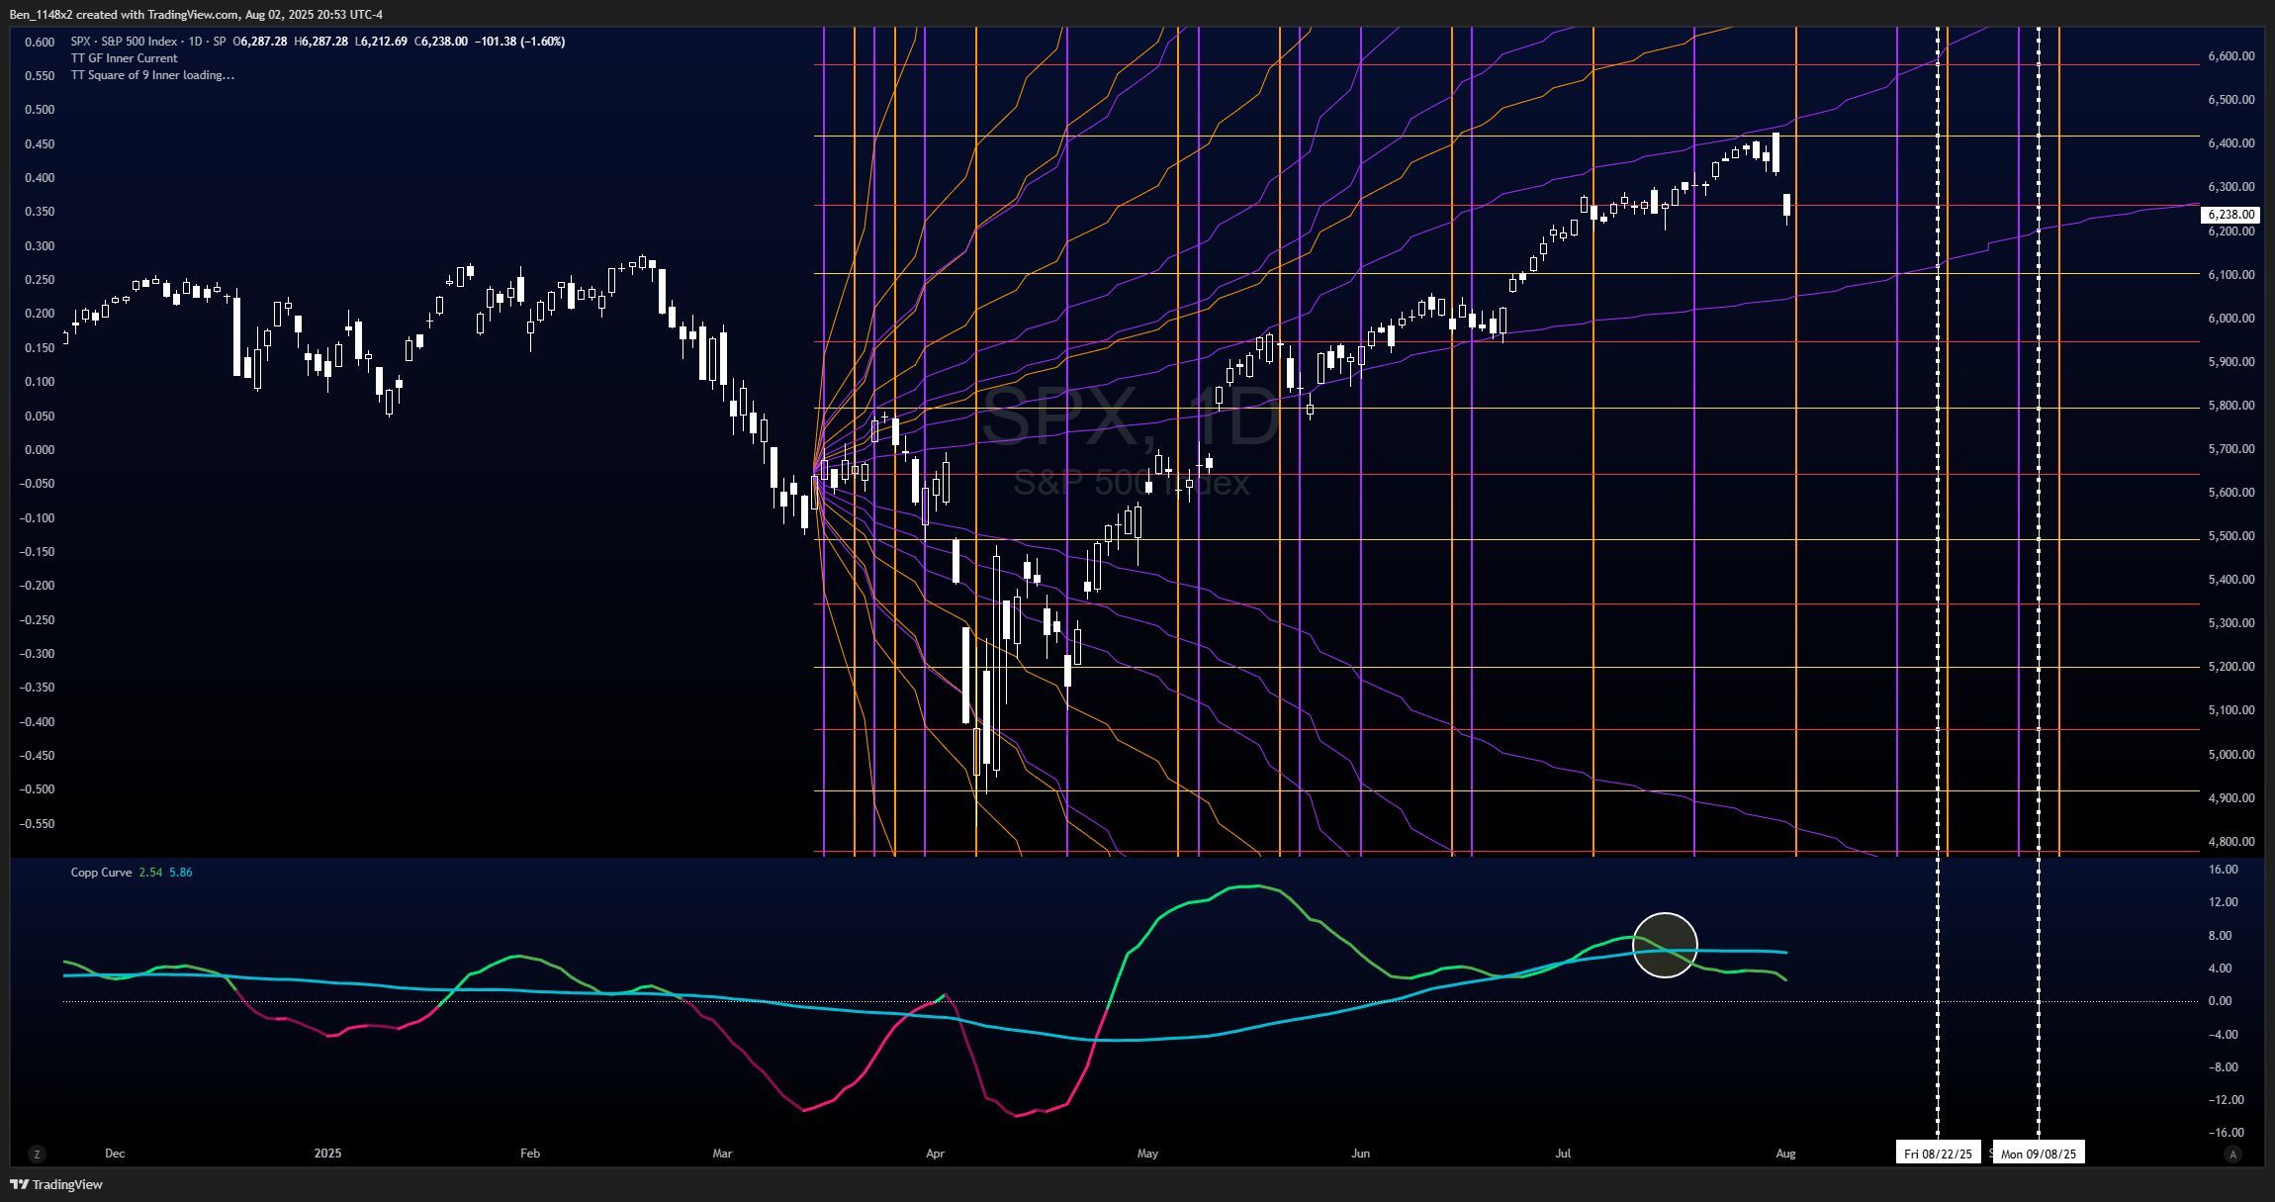Screen dimensions: 2275x1202
Task: Click the 1D interval in chart legend
Action: tap(195, 42)
